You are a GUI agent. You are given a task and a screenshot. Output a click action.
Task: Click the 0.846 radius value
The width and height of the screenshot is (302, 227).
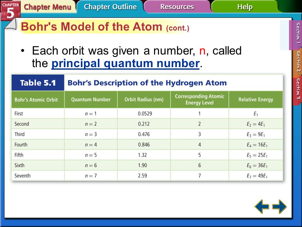coord(144,145)
